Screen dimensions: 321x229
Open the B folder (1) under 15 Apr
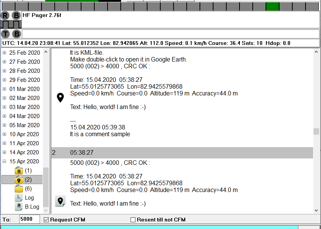click(x=19, y=171)
